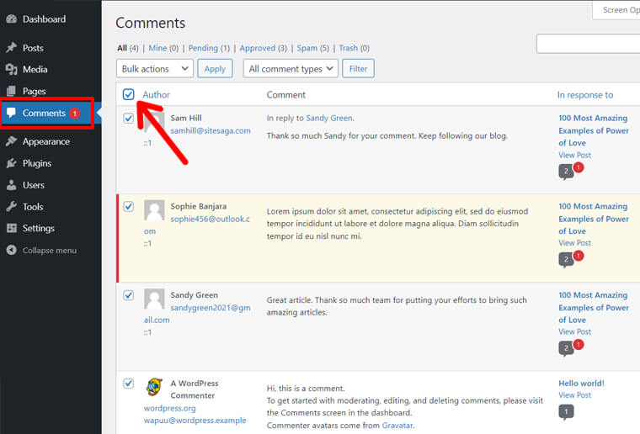Click red pending badge in Sophie Banjara row
This screenshot has width=640, height=434.
click(x=578, y=256)
